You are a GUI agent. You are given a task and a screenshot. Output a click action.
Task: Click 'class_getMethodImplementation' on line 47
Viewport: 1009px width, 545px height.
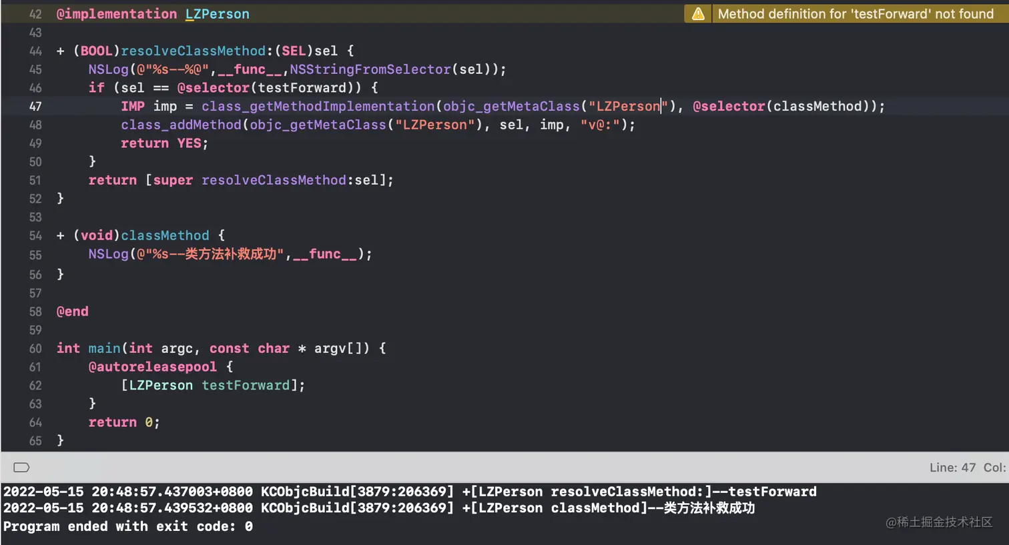pos(318,107)
